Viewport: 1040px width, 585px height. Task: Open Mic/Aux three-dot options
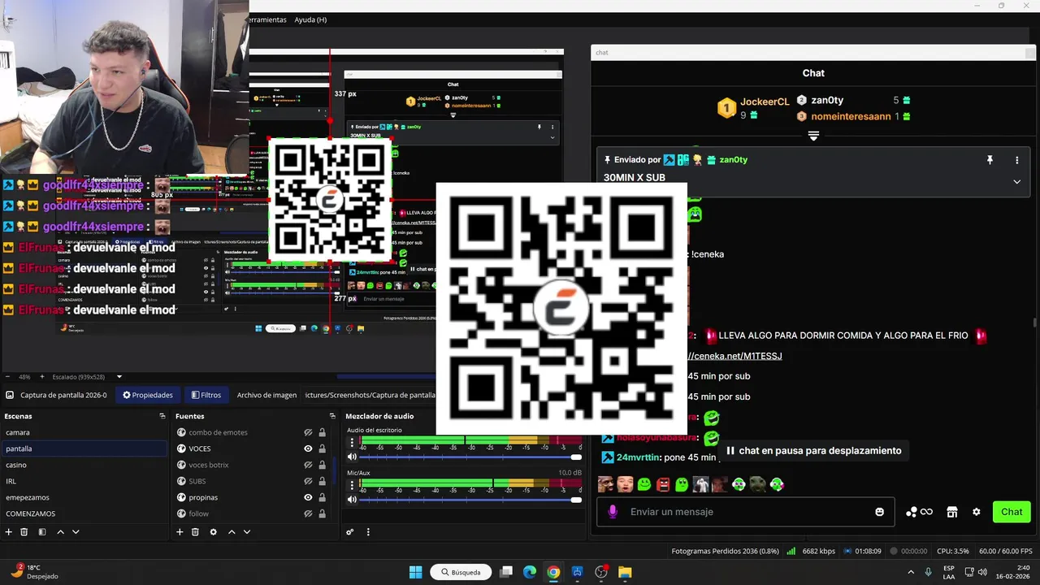(352, 485)
